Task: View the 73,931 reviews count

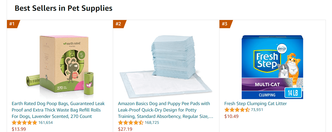Action: pos(257,110)
